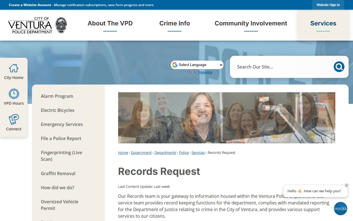Click the Police breadcrumb link
Screen dimensions: 353x221
tap(184, 152)
